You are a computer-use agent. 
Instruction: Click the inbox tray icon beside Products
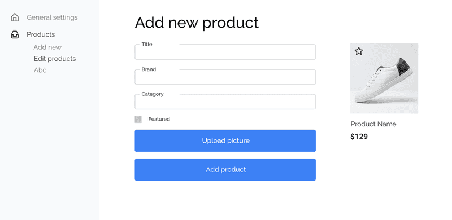[x=15, y=34]
